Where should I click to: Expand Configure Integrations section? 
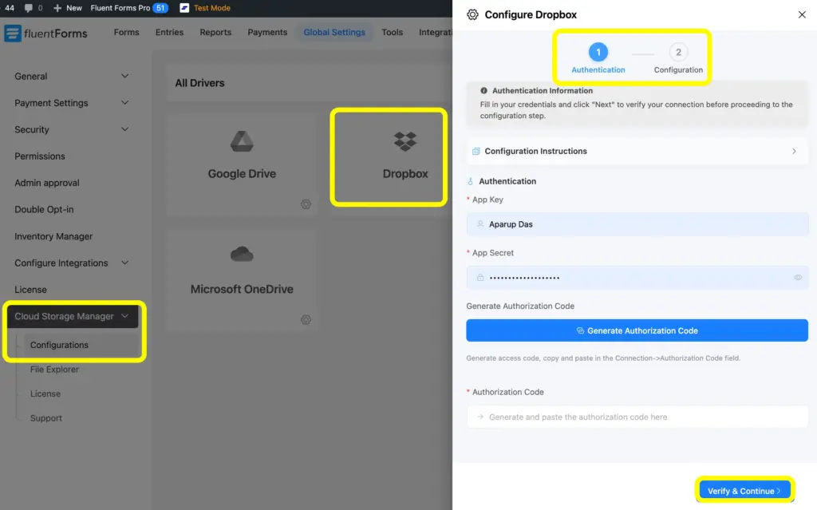click(x=72, y=263)
